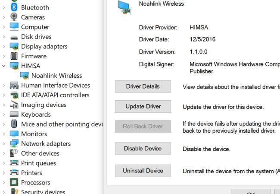Image resolution: width=280 pixels, height=194 pixels.
Task: Click the Print queues icon
Action: (14, 163)
